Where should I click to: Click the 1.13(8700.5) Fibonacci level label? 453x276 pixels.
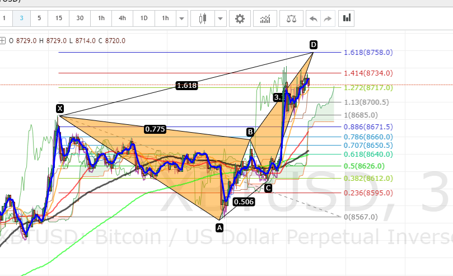366,102
